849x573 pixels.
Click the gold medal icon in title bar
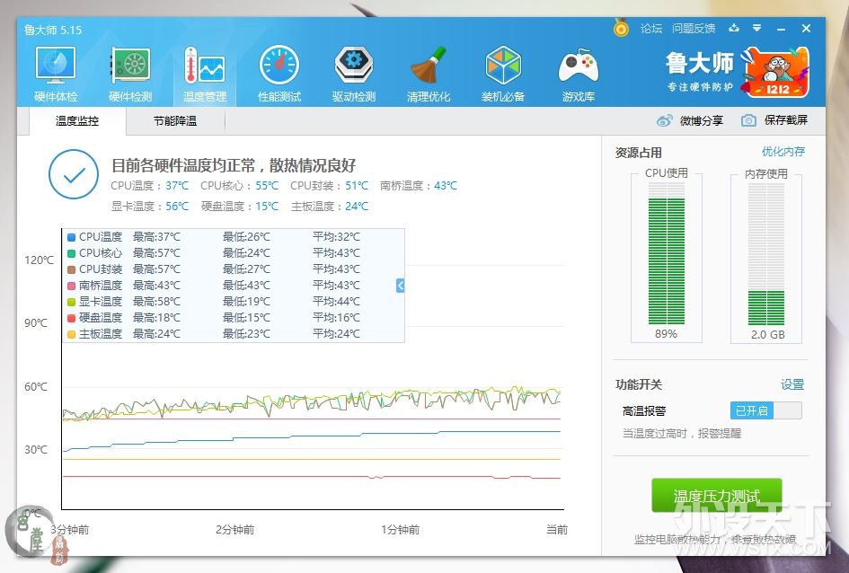621,28
